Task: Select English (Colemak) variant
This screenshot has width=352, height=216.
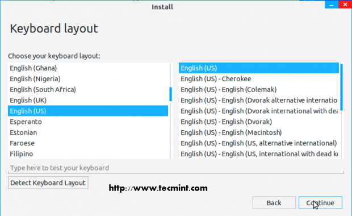Action: (259, 90)
